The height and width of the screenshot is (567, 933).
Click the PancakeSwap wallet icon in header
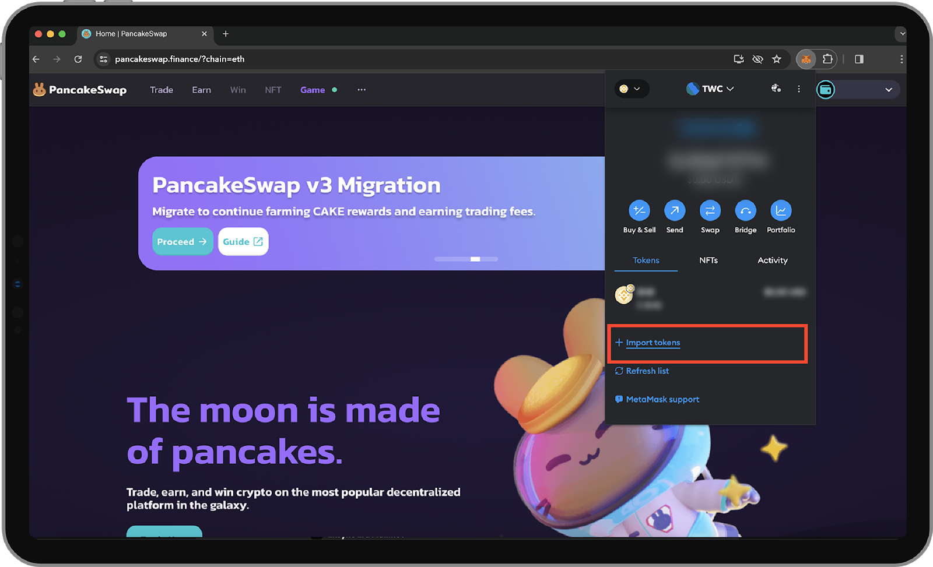coord(826,90)
